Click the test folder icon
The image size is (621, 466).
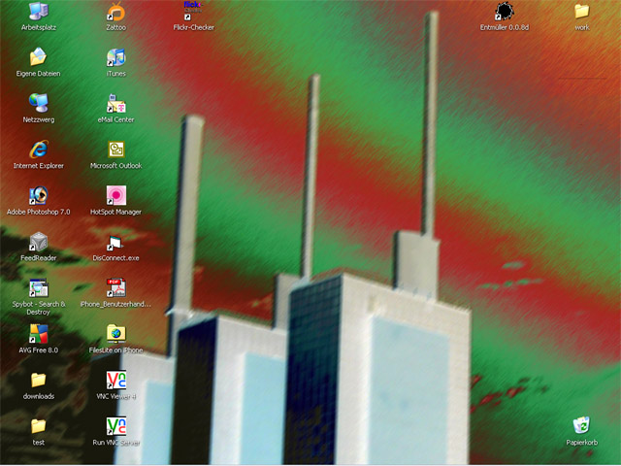(x=39, y=426)
